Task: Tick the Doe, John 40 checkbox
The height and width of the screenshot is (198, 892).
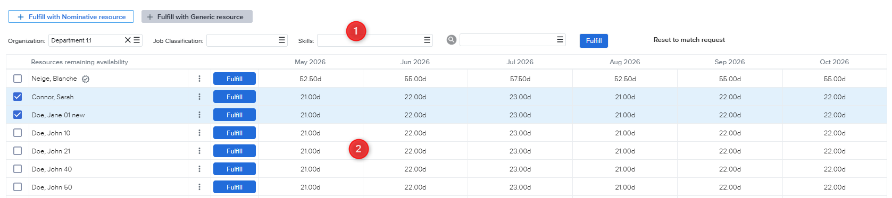Action: pyautogui.click(x=18, y=169)
